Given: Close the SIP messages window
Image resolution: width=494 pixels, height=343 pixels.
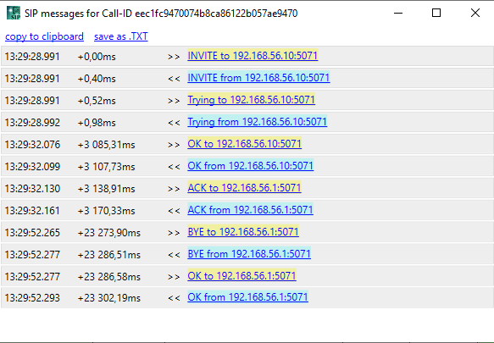Looking at the screenshot, I should click(475, 14).
